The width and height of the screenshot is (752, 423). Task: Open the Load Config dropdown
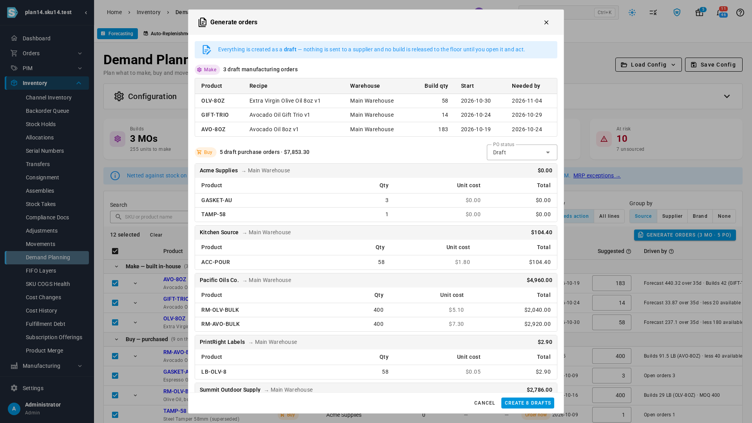(x=648, y=65)
